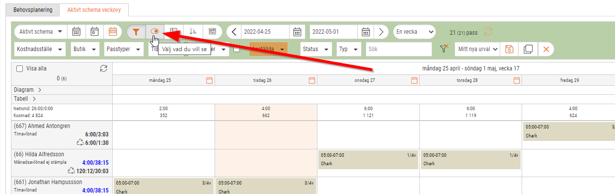Open the orange Anställda filter dropdown
The image size is (615, 194).
point(268,49)
